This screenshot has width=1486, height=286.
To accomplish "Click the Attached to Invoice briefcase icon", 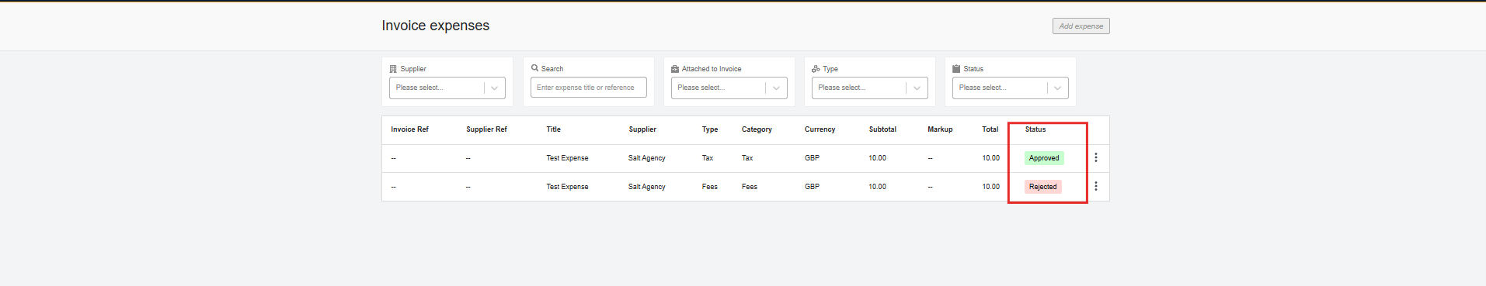I will (675, 69).
